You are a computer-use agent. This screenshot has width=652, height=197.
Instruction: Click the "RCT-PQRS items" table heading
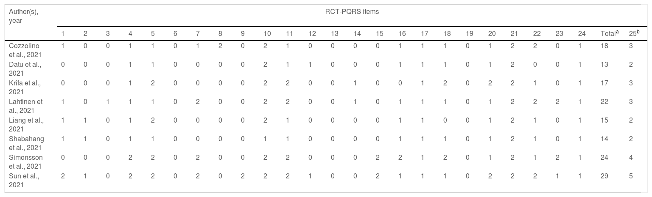click(350, 12)
